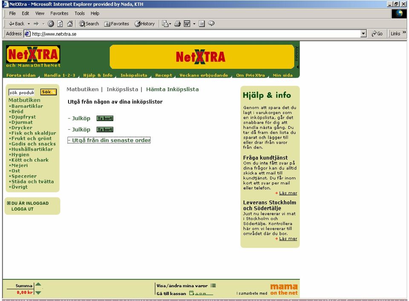Expand the Links toolbar chevron

[x=404, y=32]
